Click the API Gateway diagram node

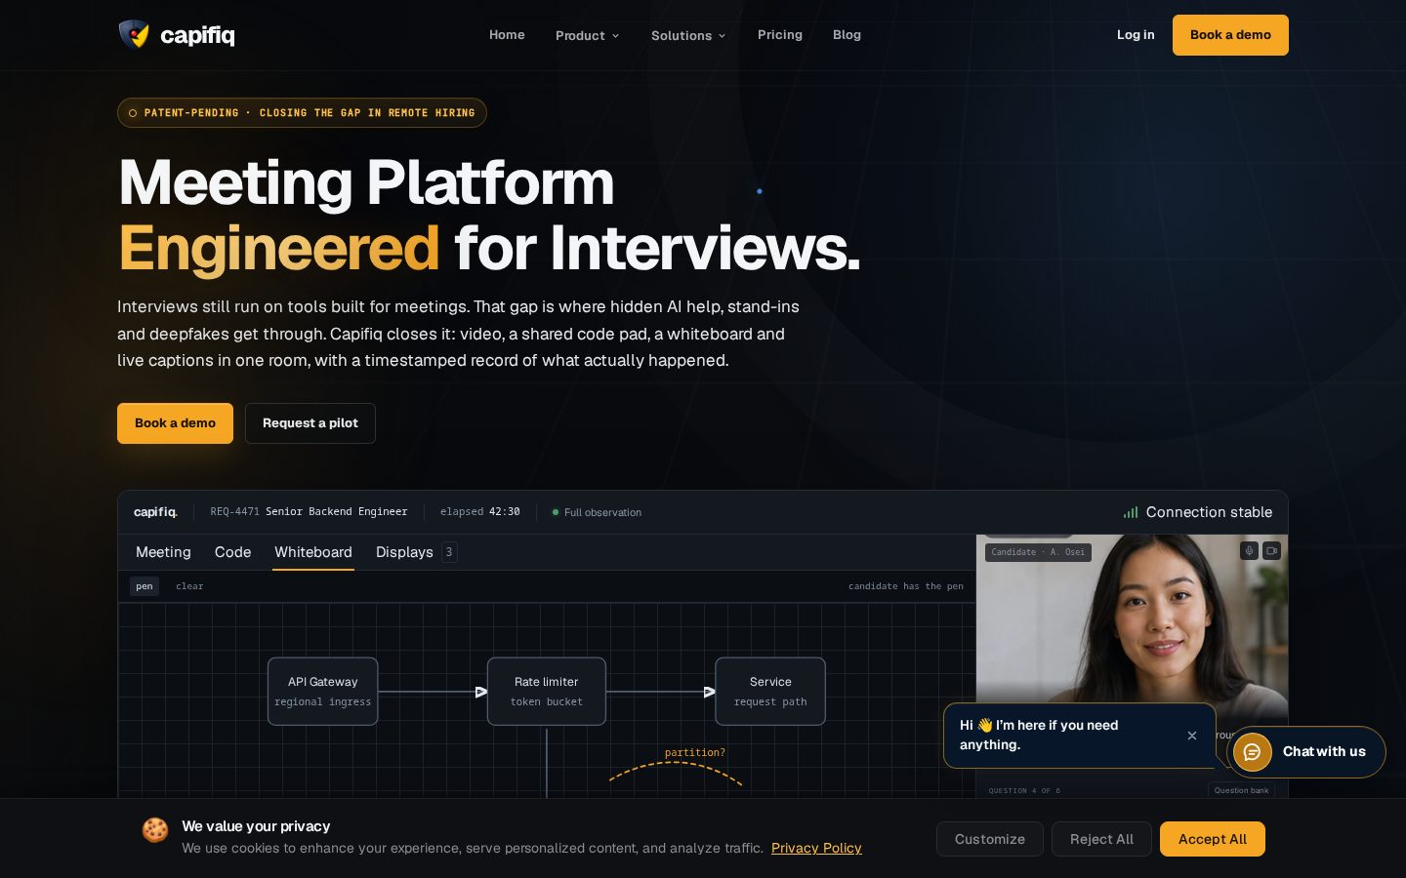click(322, 691)
